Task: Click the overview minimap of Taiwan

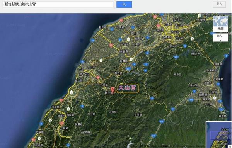Action: (x=219, y=135)
